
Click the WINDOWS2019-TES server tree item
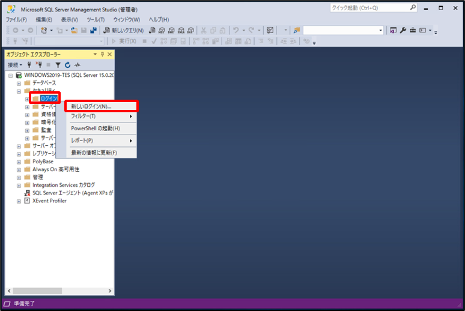68,75
